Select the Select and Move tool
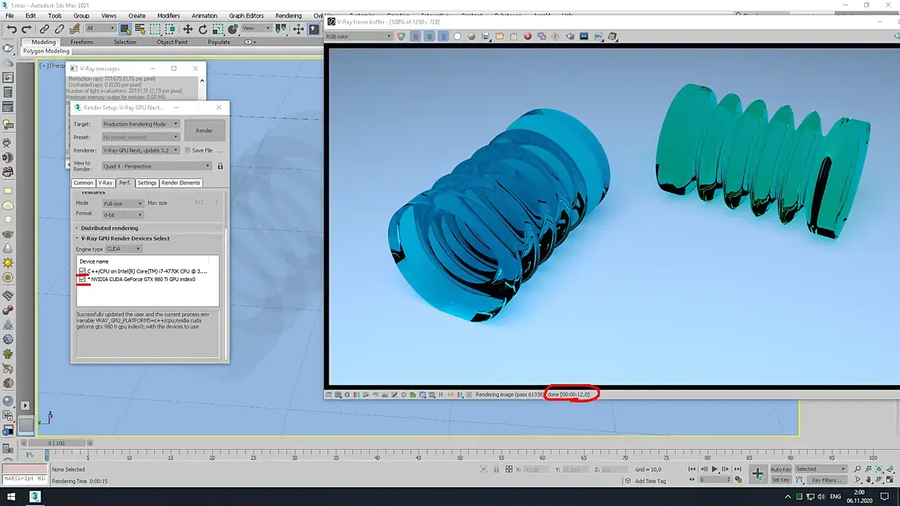 click(188, 29)
